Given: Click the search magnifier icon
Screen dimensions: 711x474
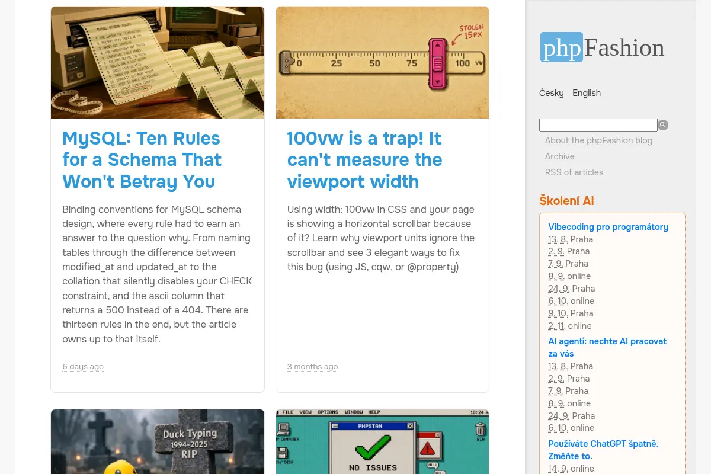Looking at the screenshot, I should coord(663,125).
